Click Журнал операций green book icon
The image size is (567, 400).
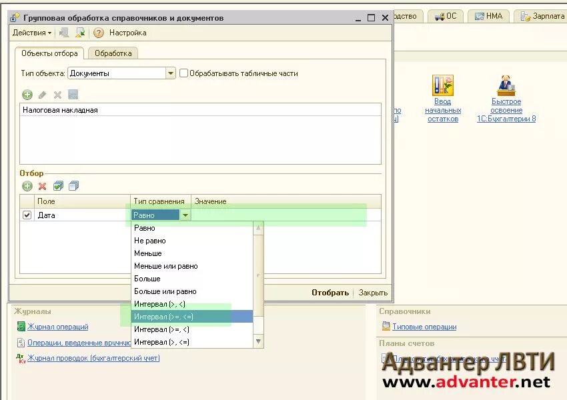[x=21, y=326]
